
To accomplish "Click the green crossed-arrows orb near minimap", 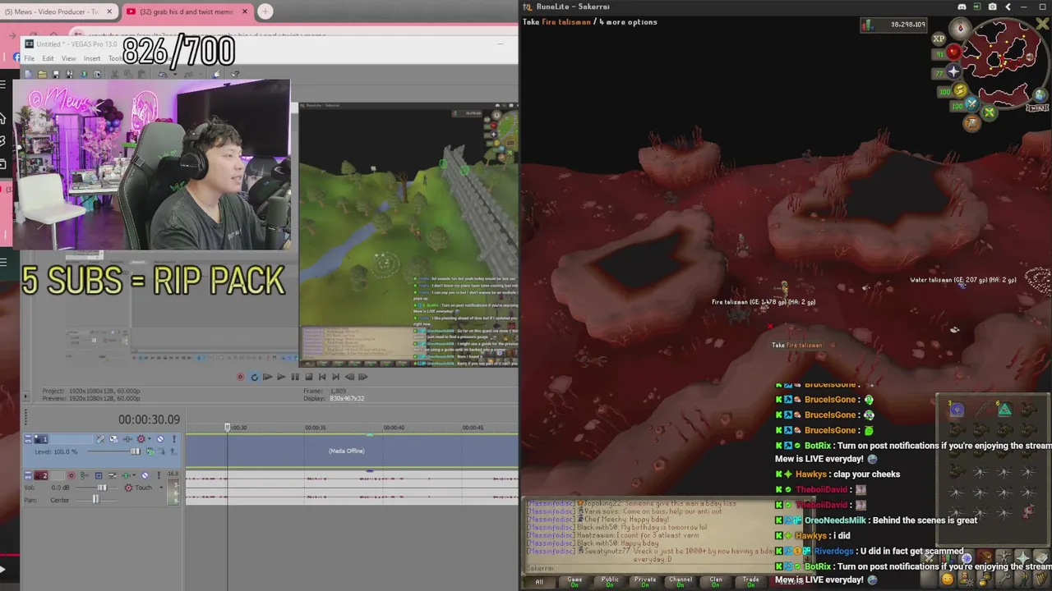I will pyautogui.click(x=990, y=112).
